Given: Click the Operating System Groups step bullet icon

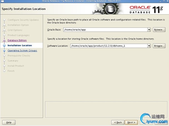Looking at the screenshot, I should (4, 50).
